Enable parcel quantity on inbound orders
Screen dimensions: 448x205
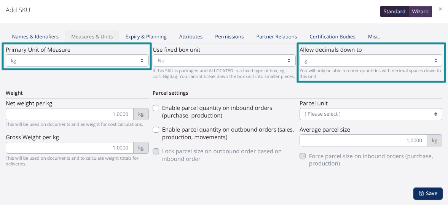[x=156, y=108]
